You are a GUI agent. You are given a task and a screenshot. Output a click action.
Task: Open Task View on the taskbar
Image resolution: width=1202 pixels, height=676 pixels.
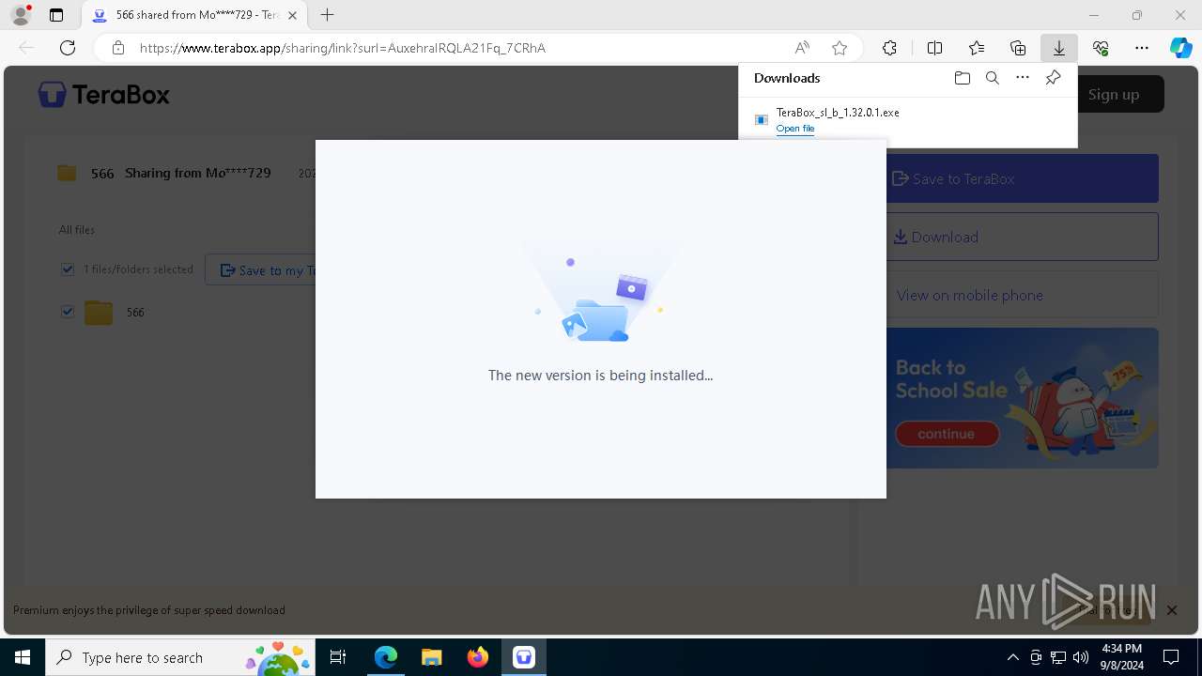[x=339, y=657]
